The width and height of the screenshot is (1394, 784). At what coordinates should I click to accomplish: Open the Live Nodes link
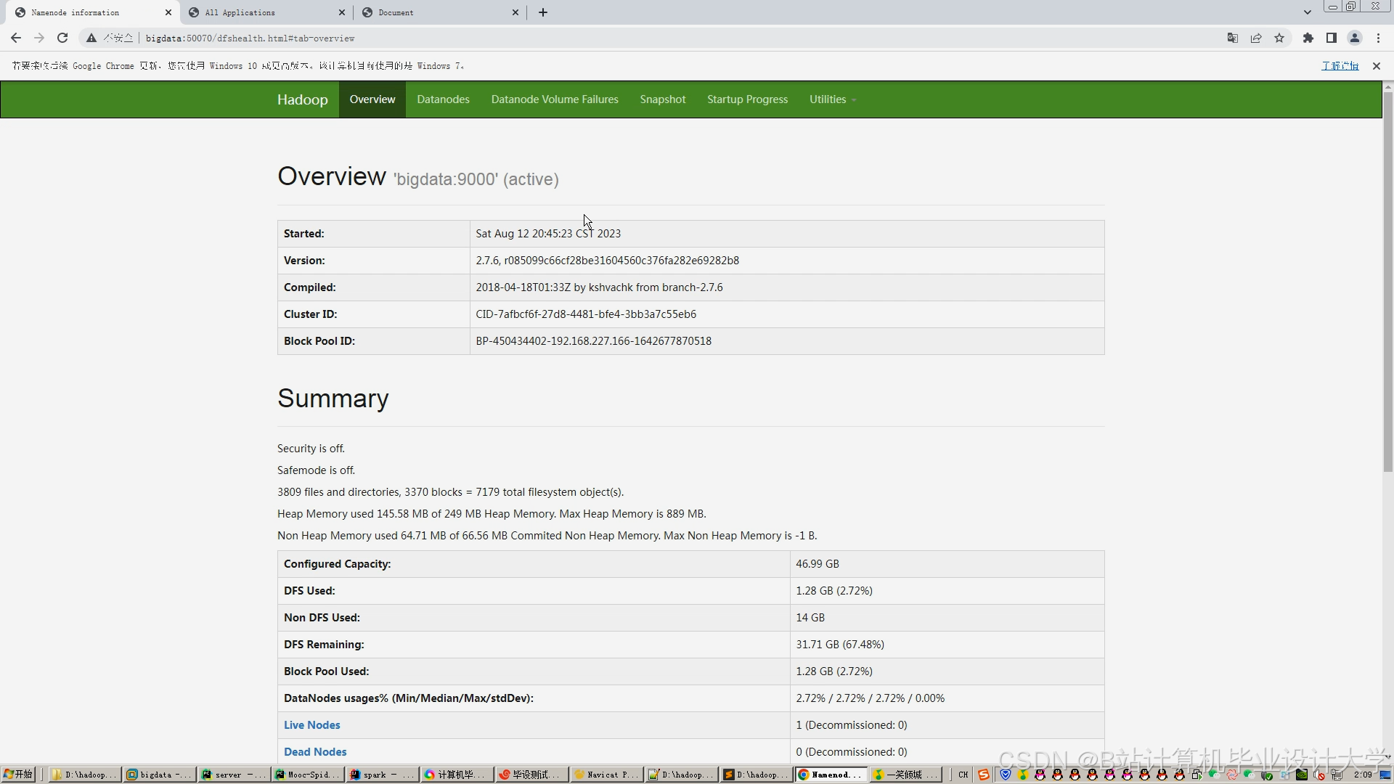coord(311,724)
